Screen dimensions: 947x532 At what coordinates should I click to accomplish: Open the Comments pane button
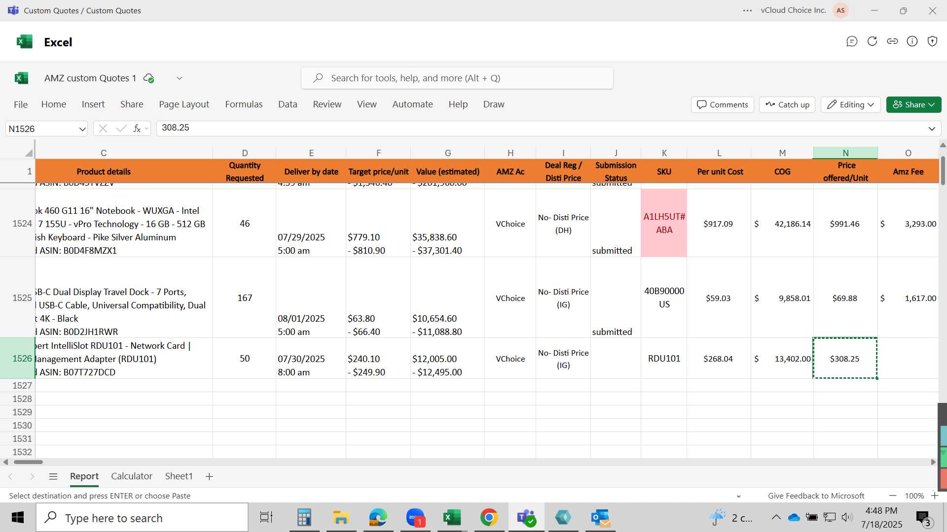coord(722,104)
